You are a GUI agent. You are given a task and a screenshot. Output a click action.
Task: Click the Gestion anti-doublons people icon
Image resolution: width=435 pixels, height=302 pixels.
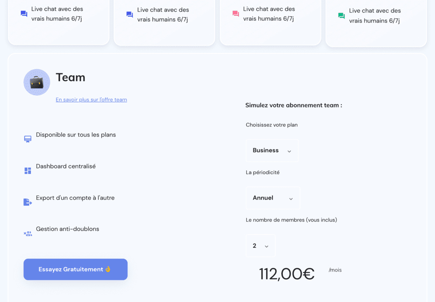click(28, 233)
